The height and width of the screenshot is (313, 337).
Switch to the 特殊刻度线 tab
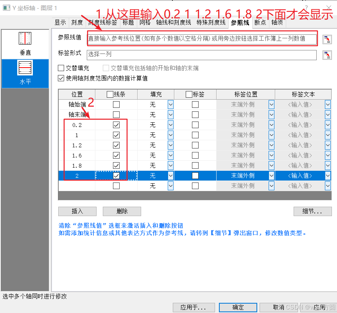coord(211,22)
